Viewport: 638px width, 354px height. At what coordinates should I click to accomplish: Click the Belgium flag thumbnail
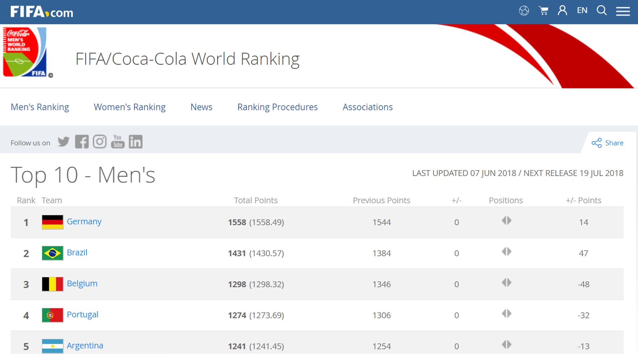pyautogui.click(x=53, y=284)
